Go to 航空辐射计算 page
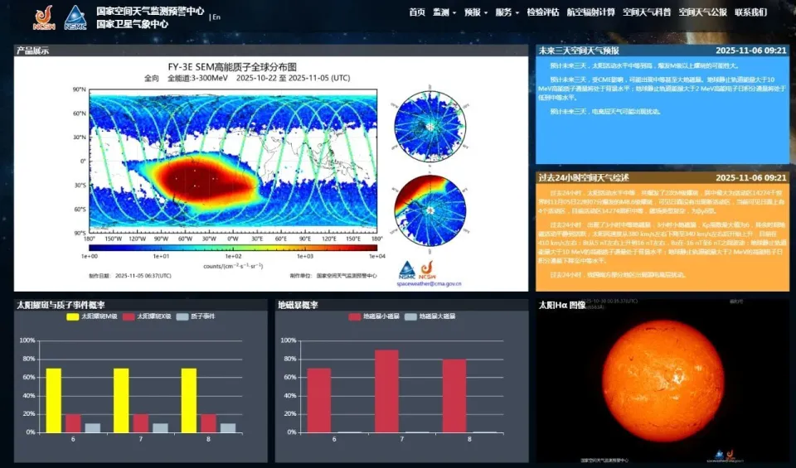The width and height of the screenshot is (796, 468). tap(591, 12)
